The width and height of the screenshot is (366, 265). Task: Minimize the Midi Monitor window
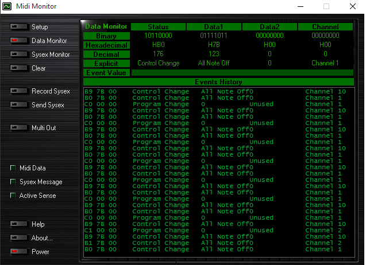(x=300, y=6)
